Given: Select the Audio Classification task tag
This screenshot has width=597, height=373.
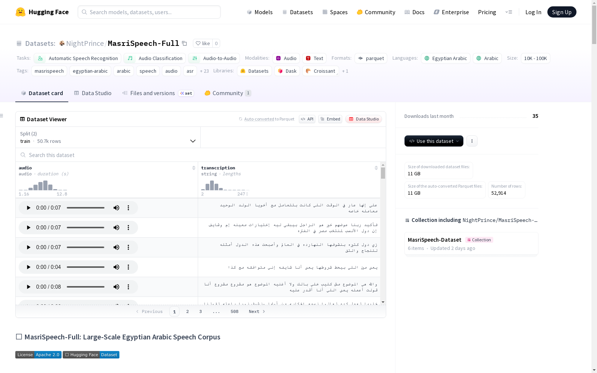Looking at the screenshot, I should click(x=154, y=58).
